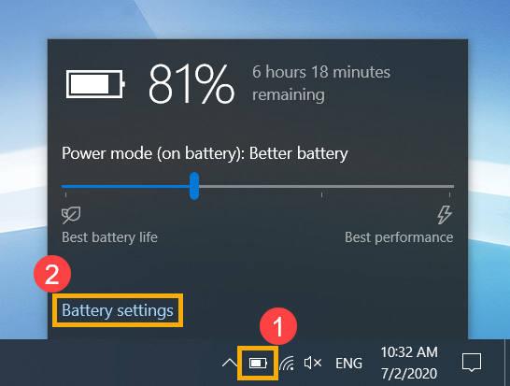Click the leaf icon for battery life
510x386 pixels.
click(x=71, y=215)
